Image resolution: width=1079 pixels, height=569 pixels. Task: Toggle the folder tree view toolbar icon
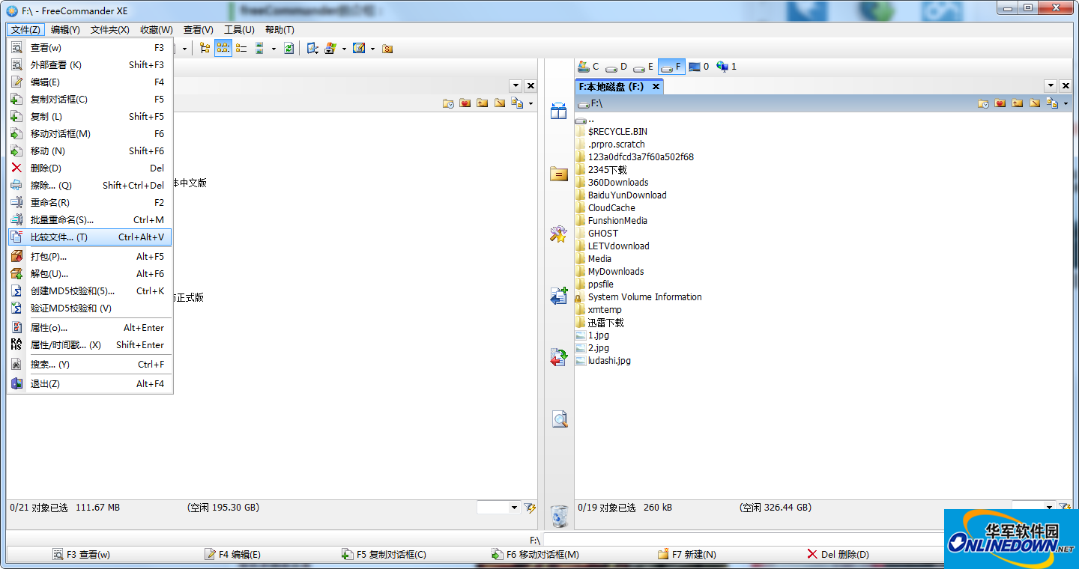coord(205,48)
